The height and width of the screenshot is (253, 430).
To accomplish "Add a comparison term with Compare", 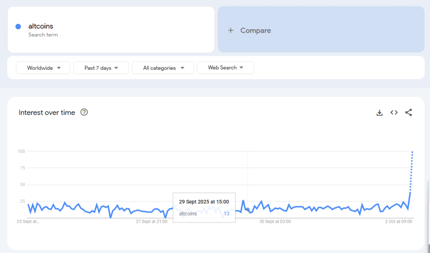I will (321, 30).
